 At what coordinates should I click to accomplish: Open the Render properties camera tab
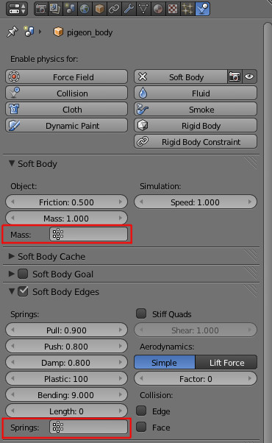(41, 9)
